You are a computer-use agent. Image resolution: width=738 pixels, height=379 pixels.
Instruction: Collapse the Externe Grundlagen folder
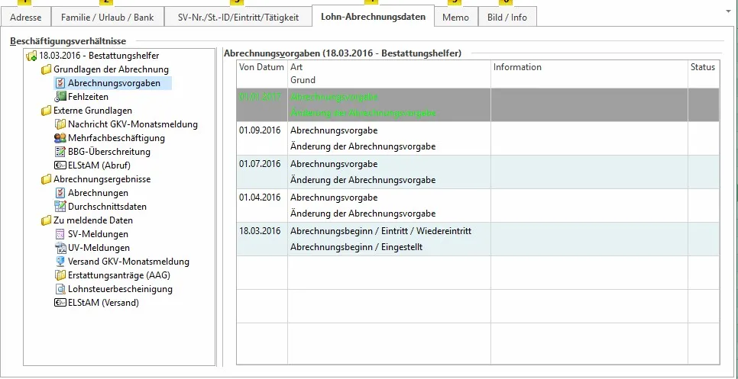[46, 111]
